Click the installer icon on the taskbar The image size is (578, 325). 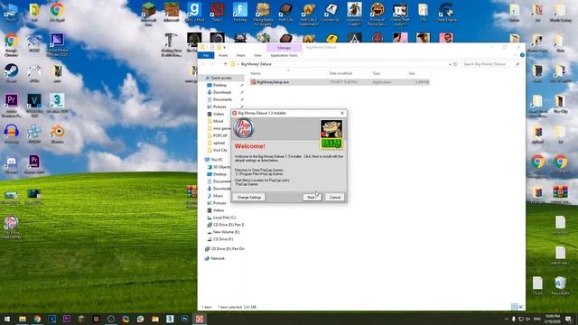[x=200, y=319]
